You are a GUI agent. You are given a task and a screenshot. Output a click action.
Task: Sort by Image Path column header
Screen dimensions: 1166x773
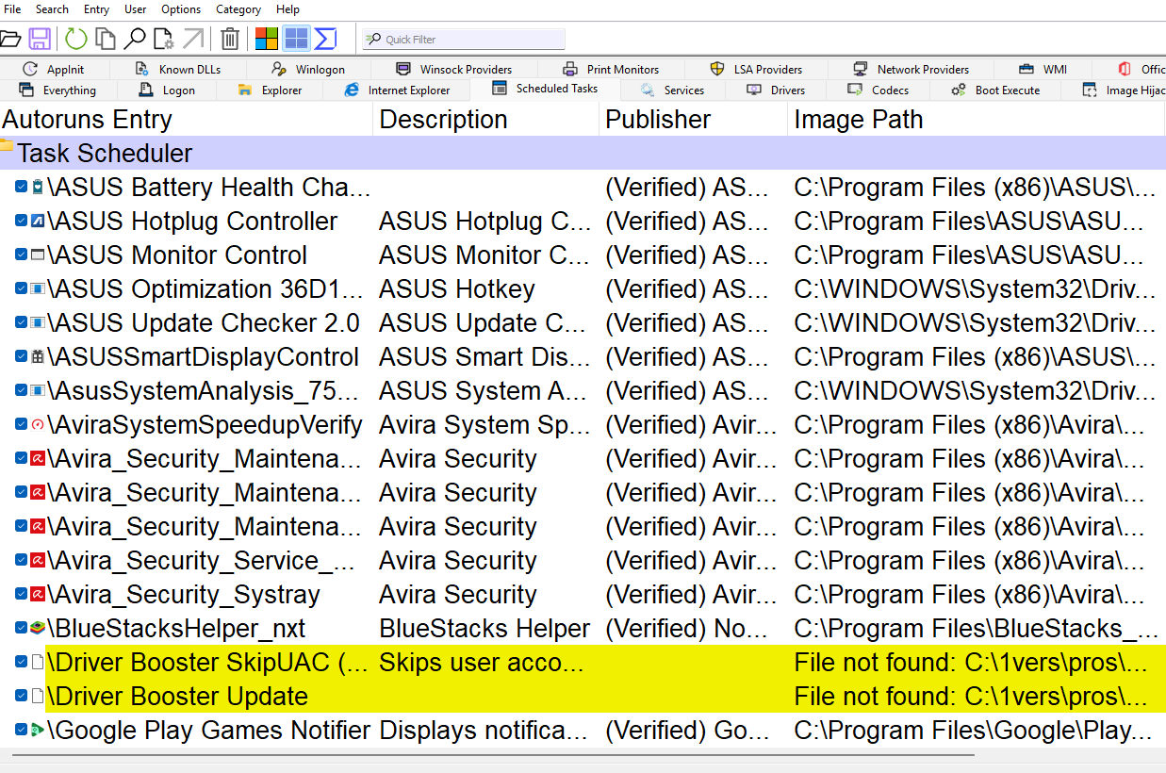coord(977,120)
